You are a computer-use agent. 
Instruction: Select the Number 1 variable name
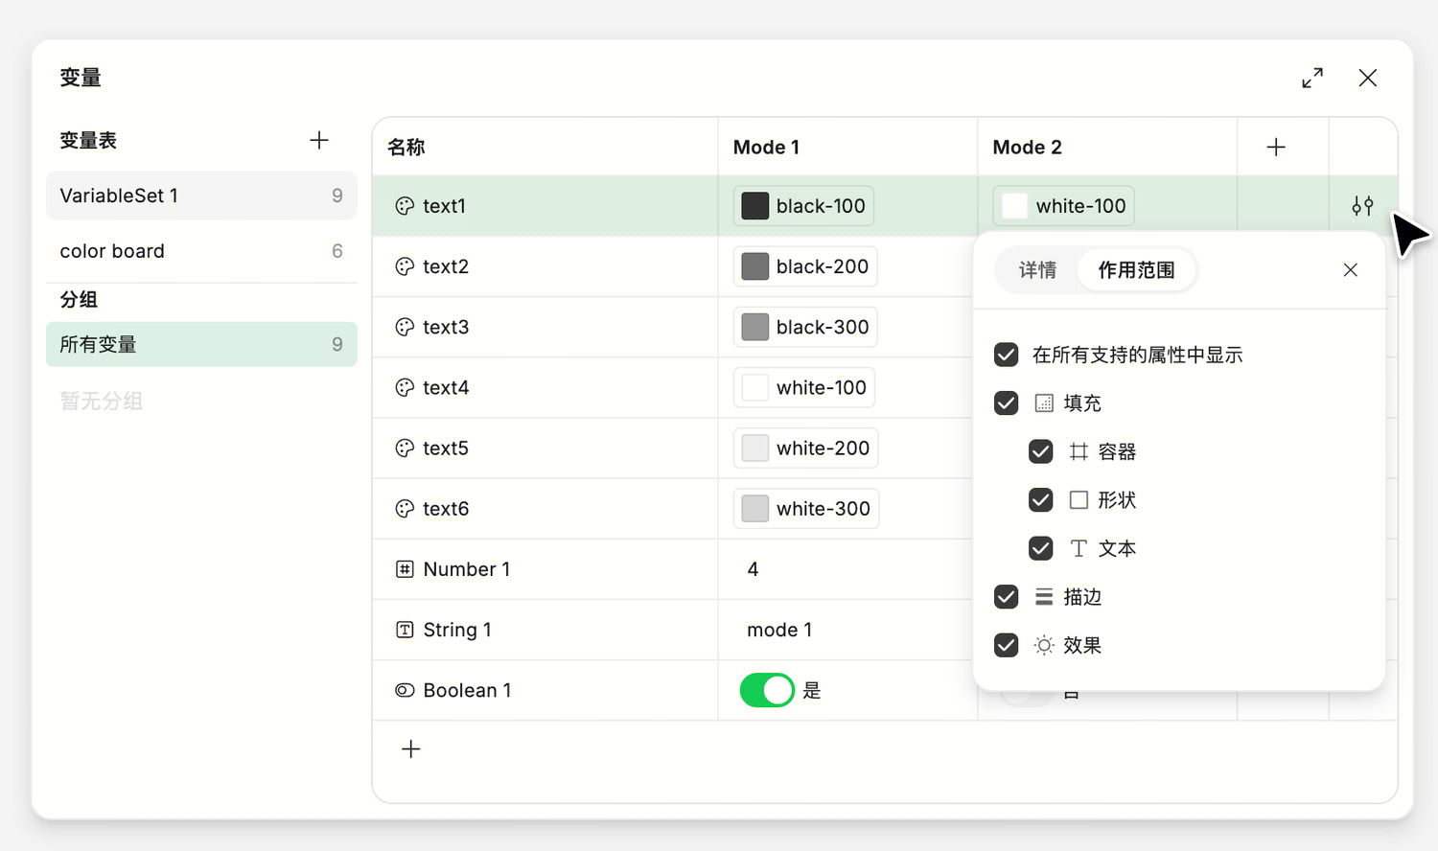pos(467,569)
